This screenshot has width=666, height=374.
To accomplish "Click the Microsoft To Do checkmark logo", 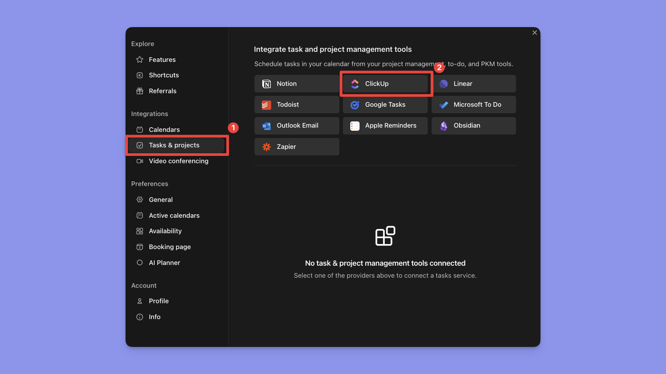I will [444, 104].
